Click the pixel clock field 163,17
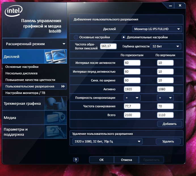 [x=108, y=46]
